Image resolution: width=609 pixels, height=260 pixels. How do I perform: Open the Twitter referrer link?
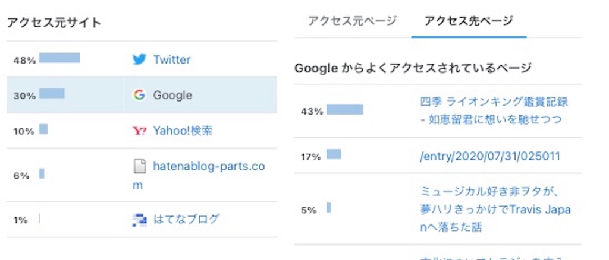(172, 60)
